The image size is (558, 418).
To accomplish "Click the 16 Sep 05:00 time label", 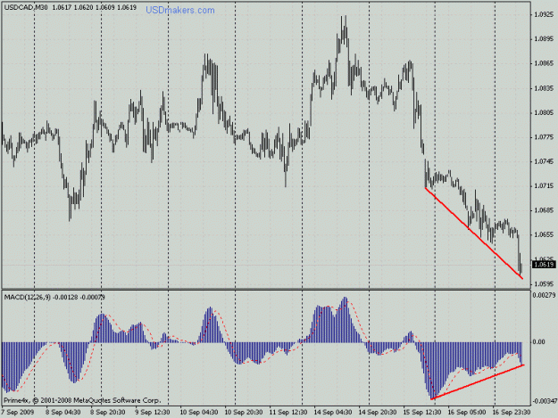I will (467, 412).
